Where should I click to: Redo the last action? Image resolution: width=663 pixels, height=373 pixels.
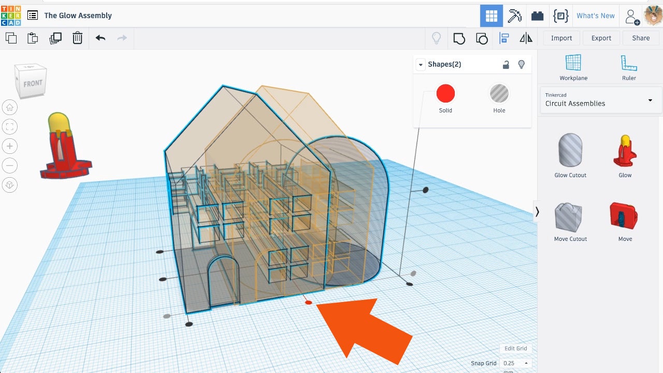point(122,38)
